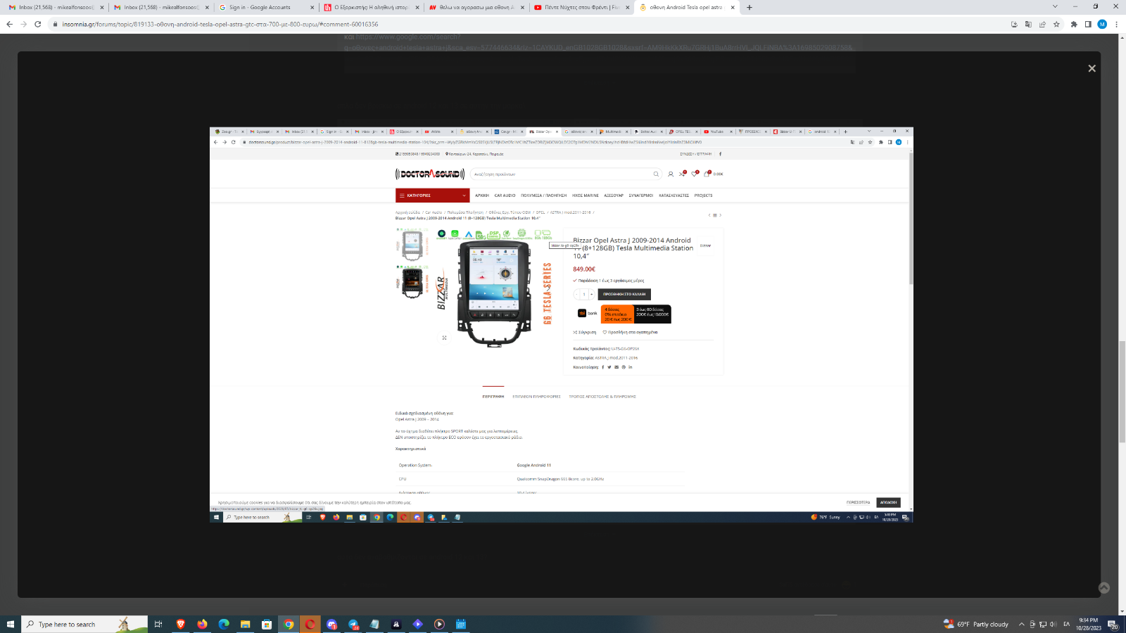The height and width of the screenshot is (633, 1126).
Task: Switch to the first Gmail Inbox tab
Action: pyautogui.click(x=54, y=7)
